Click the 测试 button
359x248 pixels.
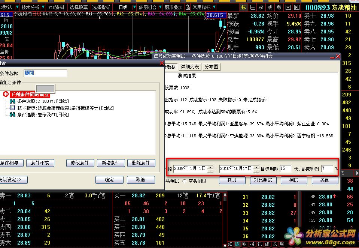pyautogui.click(x=294, y=180)
